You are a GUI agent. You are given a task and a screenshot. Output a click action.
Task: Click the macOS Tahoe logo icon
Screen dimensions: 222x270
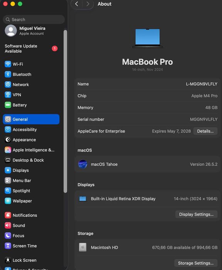[x=82, y=164]
